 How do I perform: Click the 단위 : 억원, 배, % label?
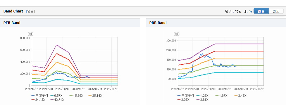(239, 11)
